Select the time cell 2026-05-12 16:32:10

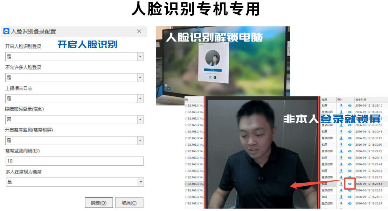coord(368,105)
